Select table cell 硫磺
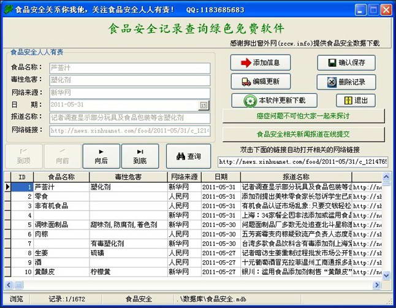Viewport: 396px width, 308px height. coord(128,253)
